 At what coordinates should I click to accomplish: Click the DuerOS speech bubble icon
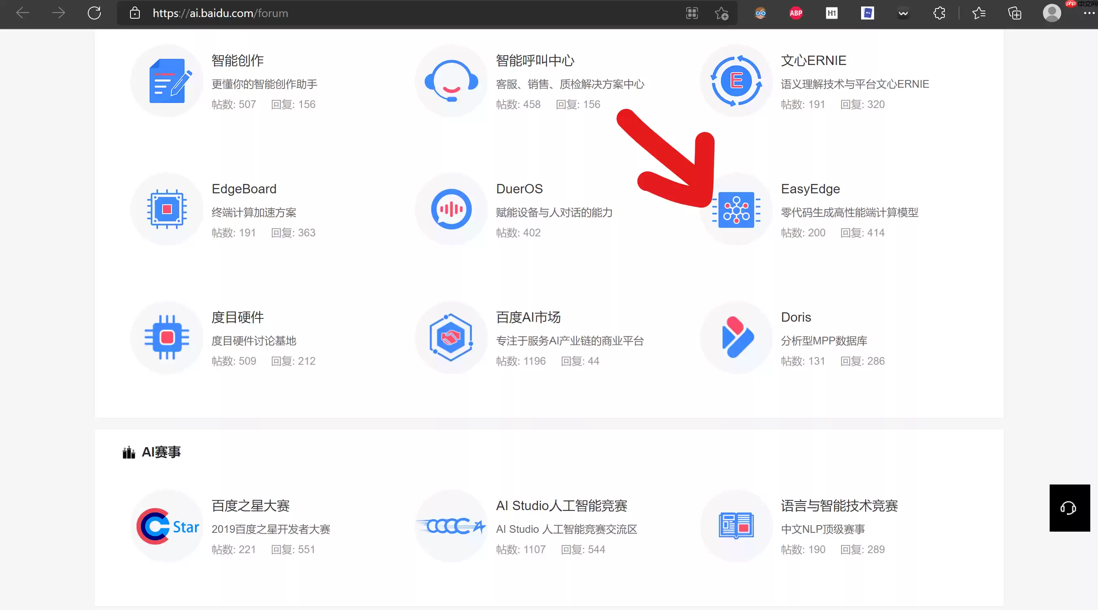pos(451,209)
